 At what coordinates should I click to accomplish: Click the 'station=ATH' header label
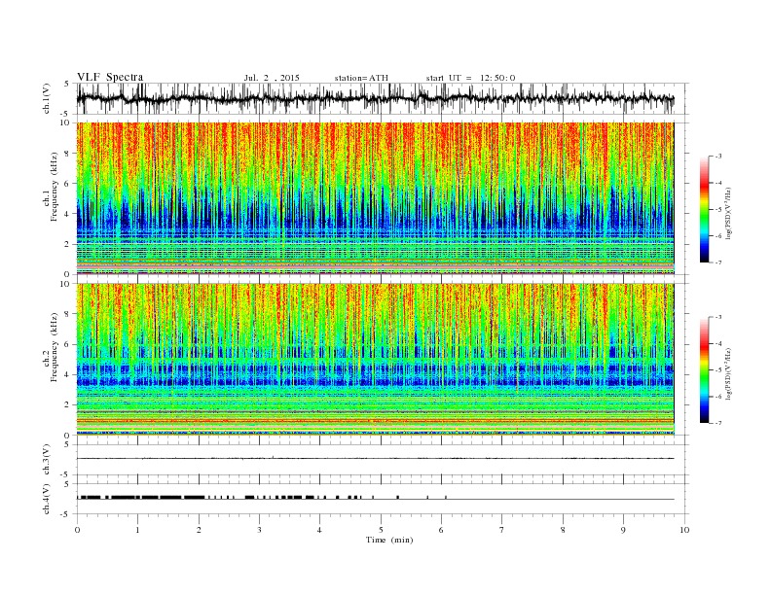click(x=361, y=78)
